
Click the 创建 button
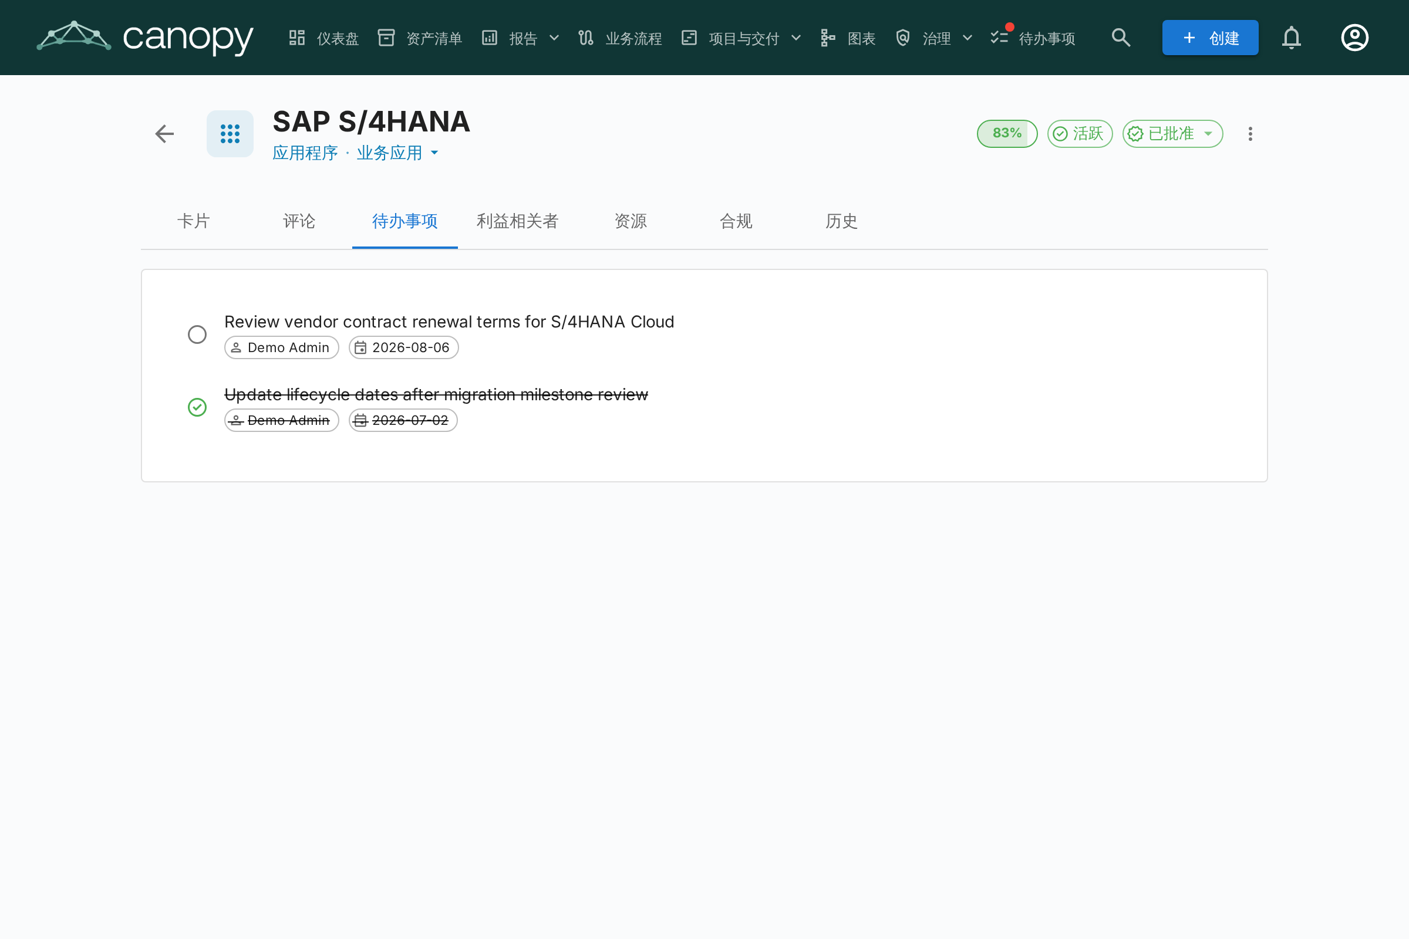pos(1210,38)
